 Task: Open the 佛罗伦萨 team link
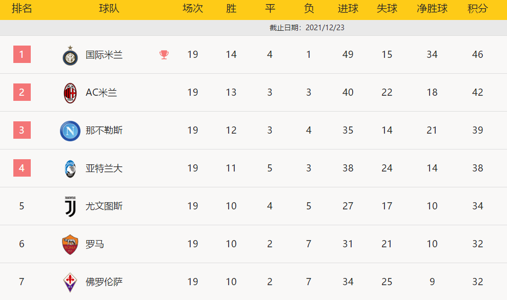(104, 282)
